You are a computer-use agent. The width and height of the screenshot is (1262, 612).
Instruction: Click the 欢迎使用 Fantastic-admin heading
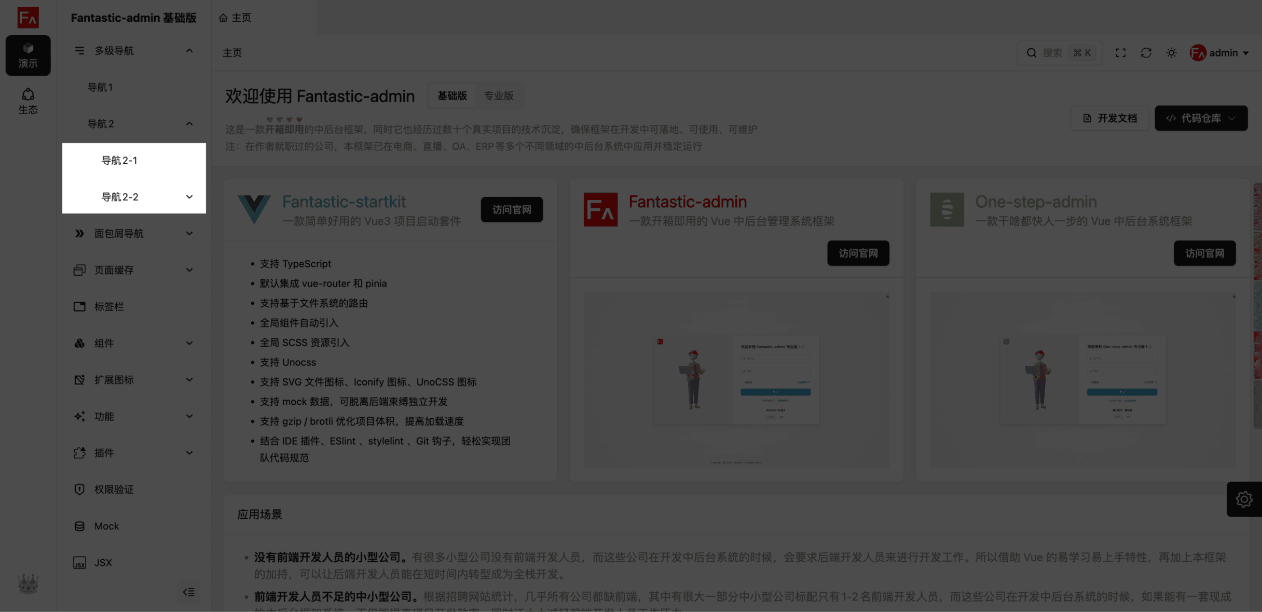(x=320, y=96)
